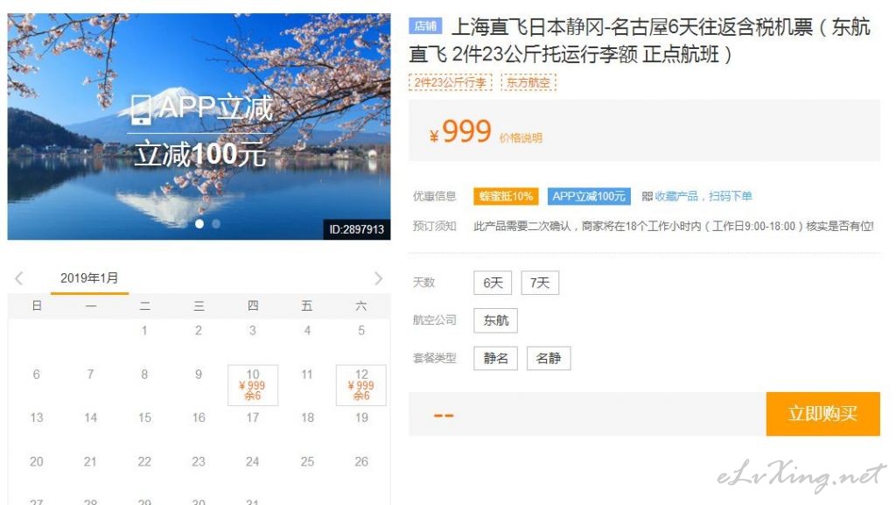
Task: Click the QR code scan icon
Action: click(647, 197)
